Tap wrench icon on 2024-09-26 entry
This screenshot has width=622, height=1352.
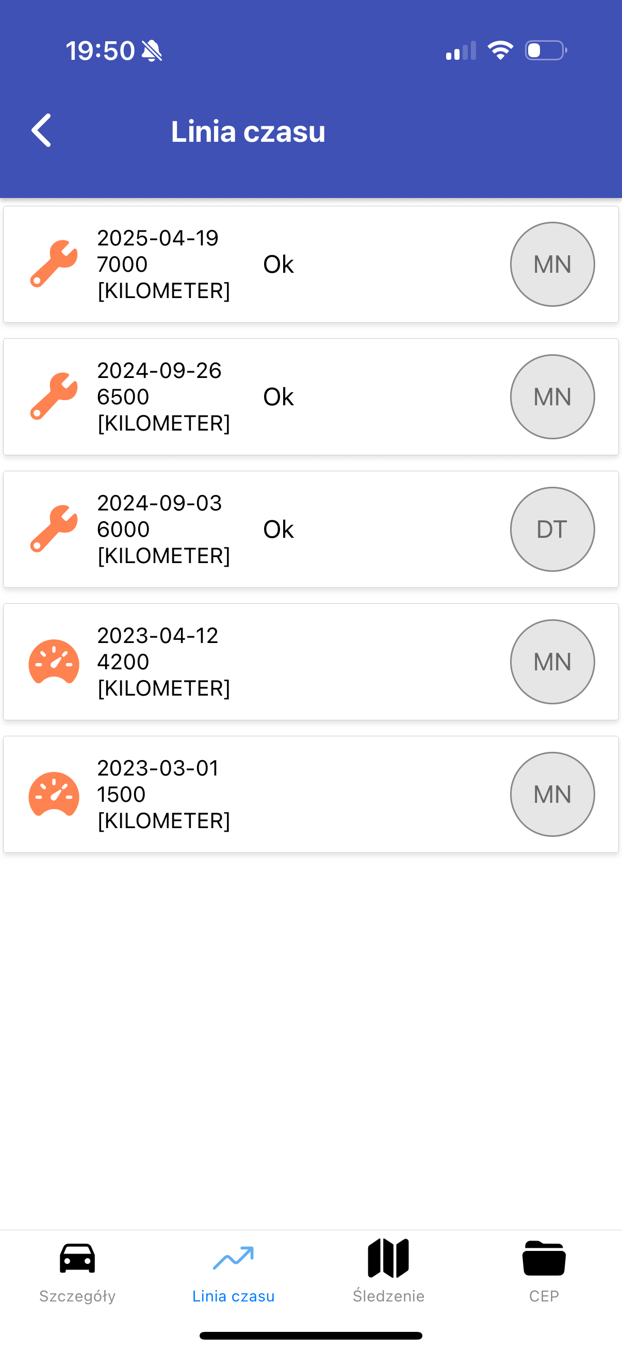click(54, 396)
